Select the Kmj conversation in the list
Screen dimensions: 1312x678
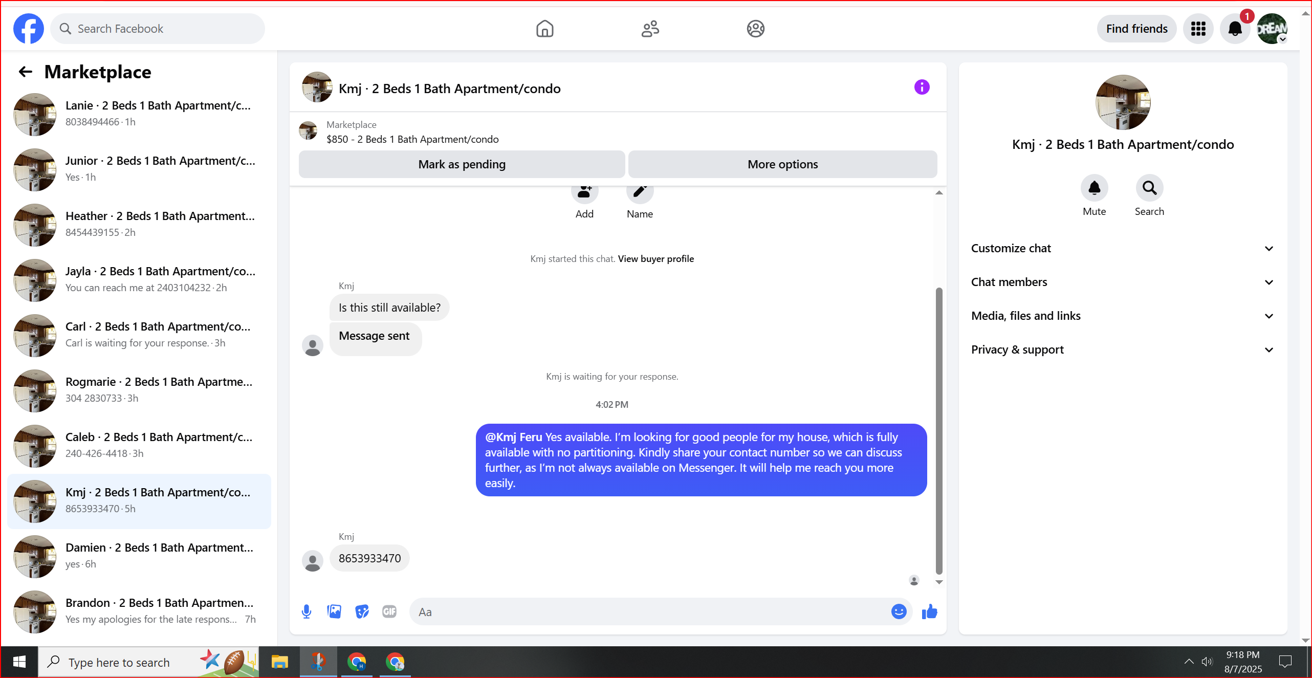tap(139, 501)
